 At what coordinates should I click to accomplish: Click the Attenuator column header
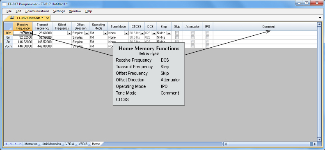click(192, 27)
